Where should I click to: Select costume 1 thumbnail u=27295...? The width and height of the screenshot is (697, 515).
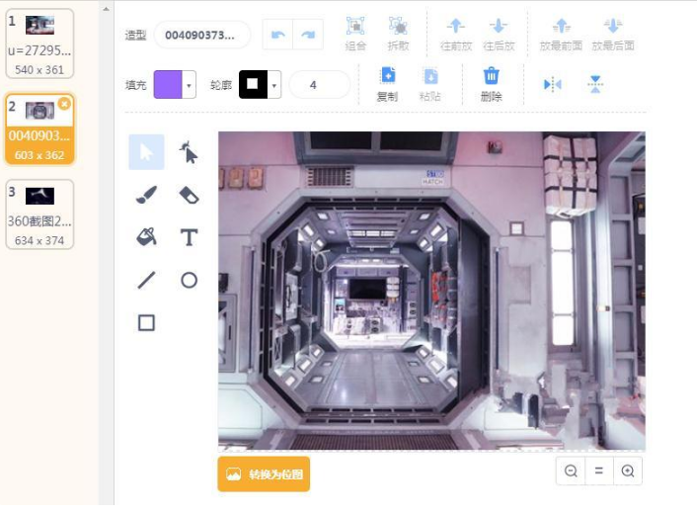tap(39, 43)
